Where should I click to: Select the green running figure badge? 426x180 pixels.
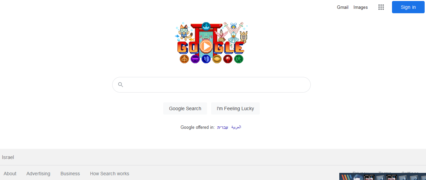[239, 59]
